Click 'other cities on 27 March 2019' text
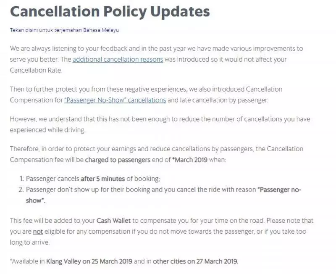Viewport: 336px width, 274px height. point(195,261)
